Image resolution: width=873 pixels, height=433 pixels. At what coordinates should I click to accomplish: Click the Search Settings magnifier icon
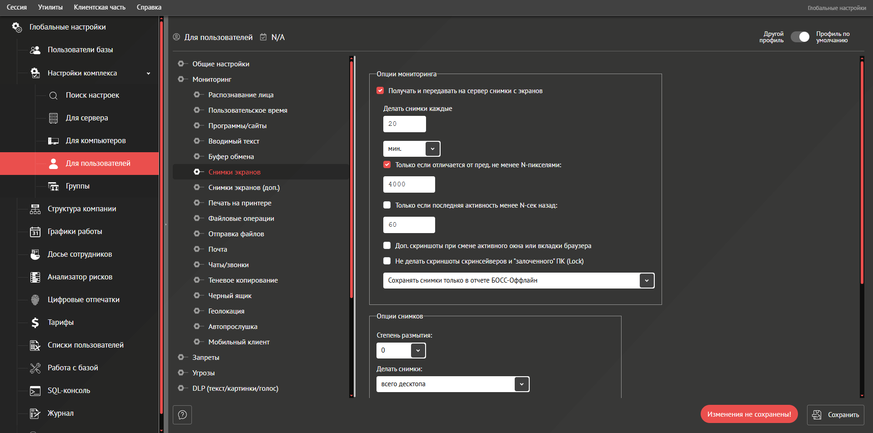point(53,95)
